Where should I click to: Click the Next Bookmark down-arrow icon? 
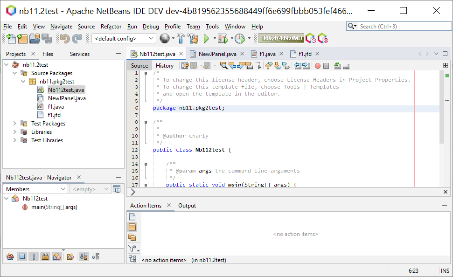pos(277,66)
